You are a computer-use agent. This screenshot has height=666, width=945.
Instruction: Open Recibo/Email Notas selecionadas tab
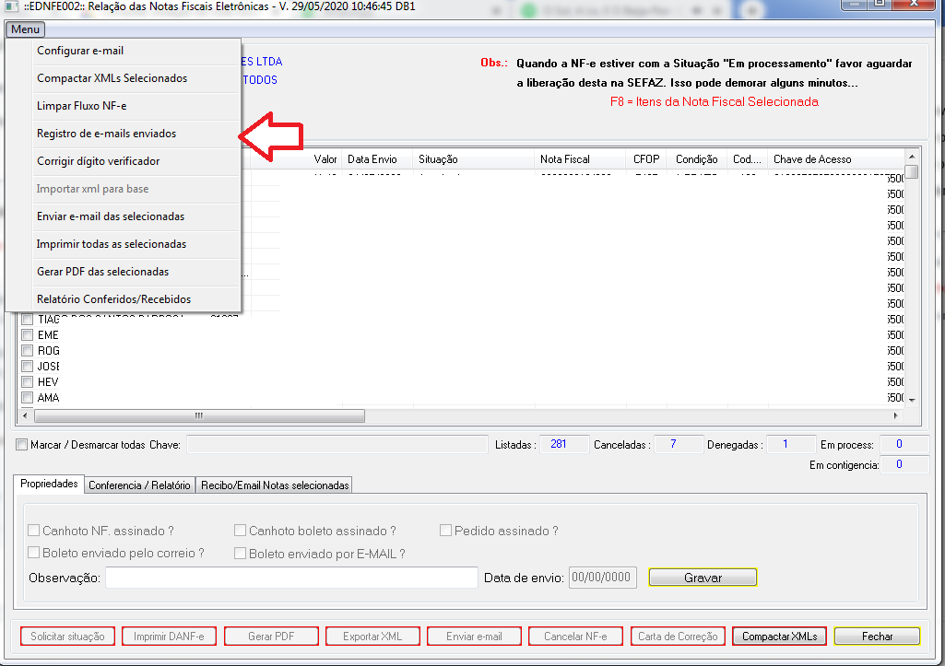275,485
